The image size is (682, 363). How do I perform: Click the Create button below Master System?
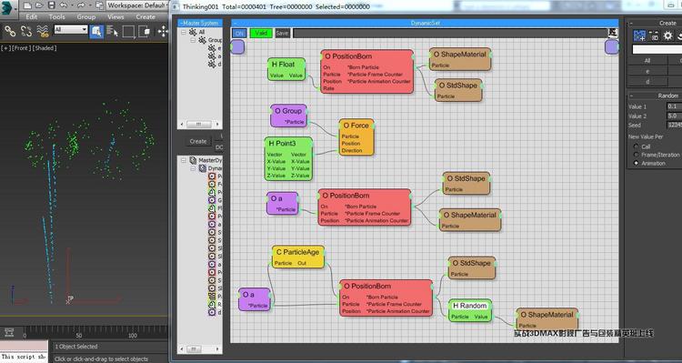pyautogui.click(x=198, y=141)
